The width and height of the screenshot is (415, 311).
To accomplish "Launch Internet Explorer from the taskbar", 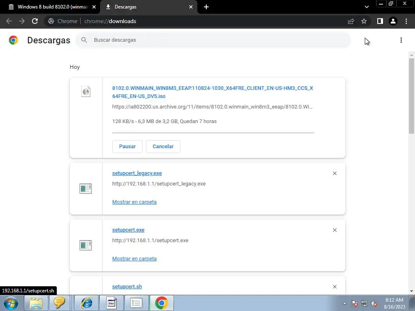I will (x=87, y=303).
